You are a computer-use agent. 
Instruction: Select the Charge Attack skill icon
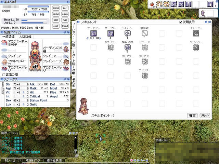click(x=196, y=33)
